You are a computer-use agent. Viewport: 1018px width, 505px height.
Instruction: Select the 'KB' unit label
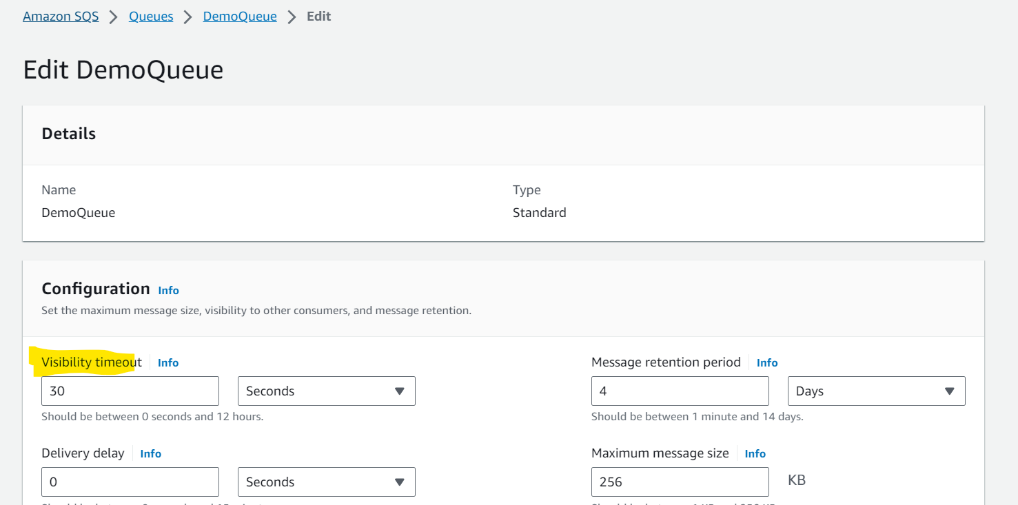click(x=797, y=480)
